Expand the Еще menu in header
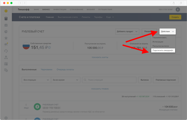Image resolution: width=187 pixels, height=120 pixels. (x=110, y=17)
